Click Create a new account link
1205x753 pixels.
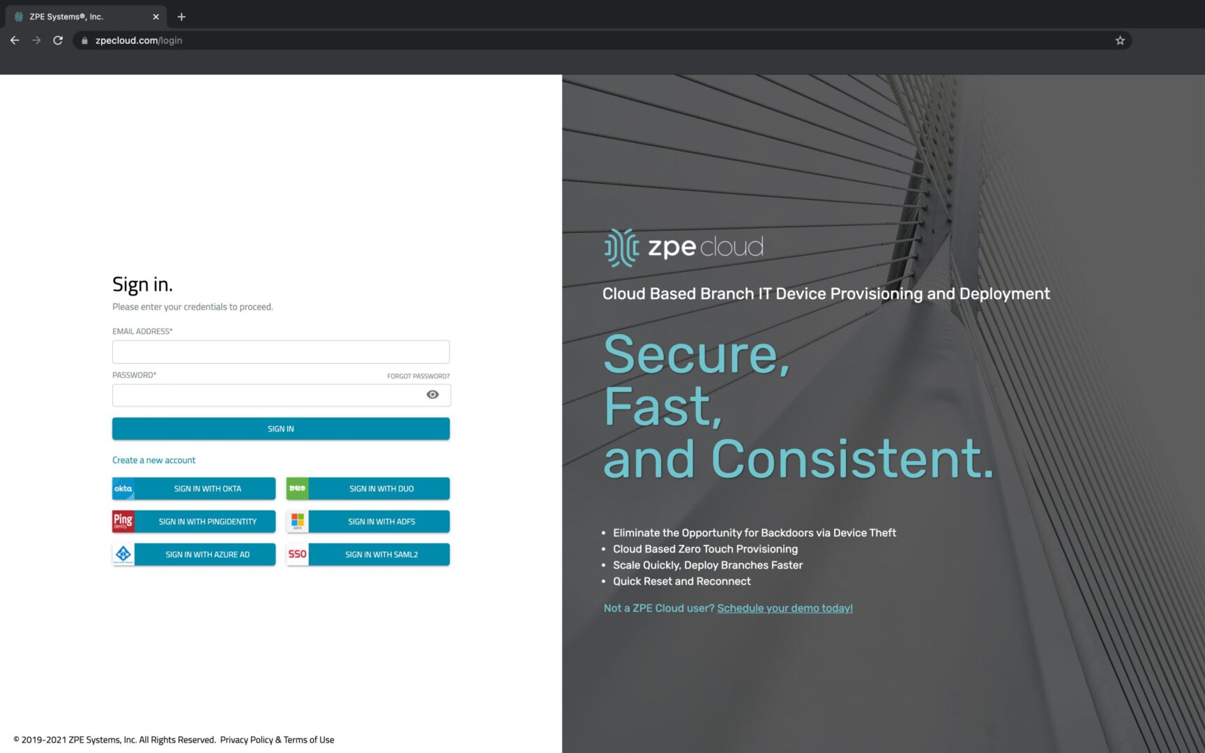tap(153, 460)
